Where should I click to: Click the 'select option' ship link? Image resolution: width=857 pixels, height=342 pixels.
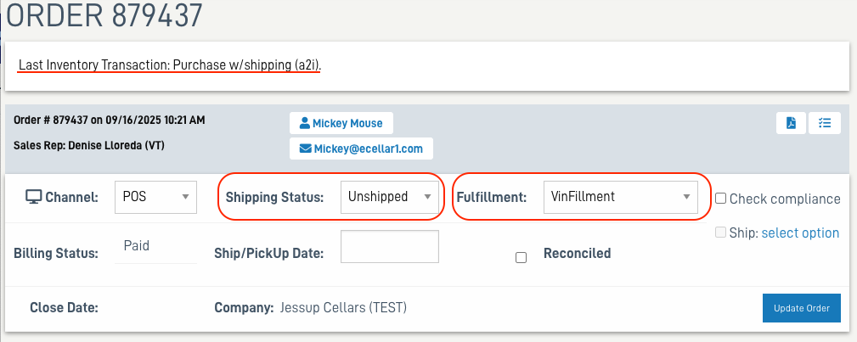coord(800,233)
